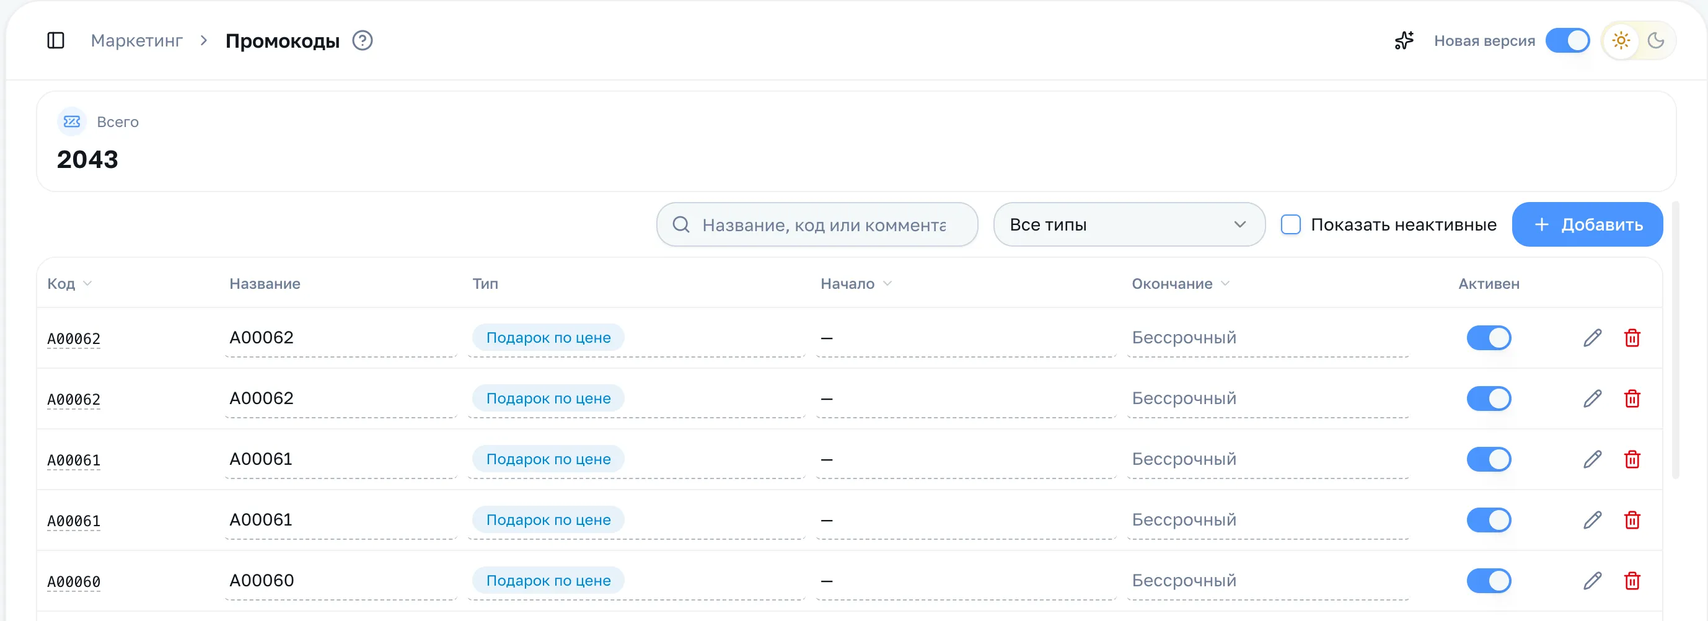The image size is (1708, 621).
Task: Click the Название column header
Action: [x=265, y=284]
